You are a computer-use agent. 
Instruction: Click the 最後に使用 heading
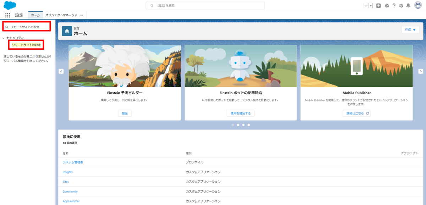72,136
